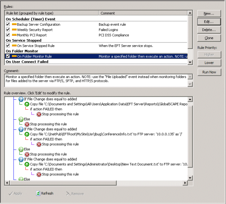226x204 pixels.
Task: Click Refresh at the bottom
Action: coord(44,194)
